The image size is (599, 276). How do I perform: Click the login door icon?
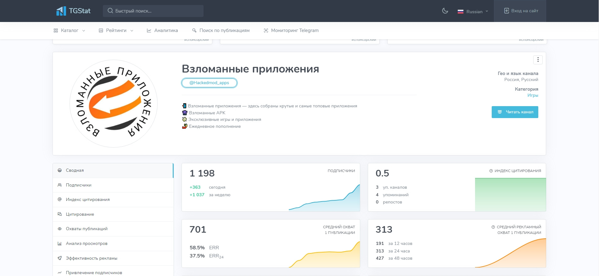(507, 11)
